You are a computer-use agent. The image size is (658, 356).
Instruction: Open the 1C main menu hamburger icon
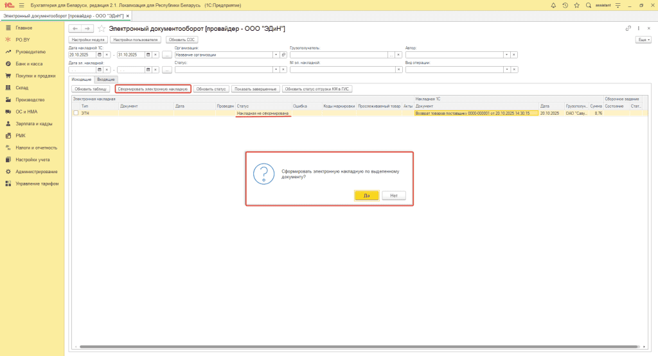pyautogui.click(x=21, y=5)
